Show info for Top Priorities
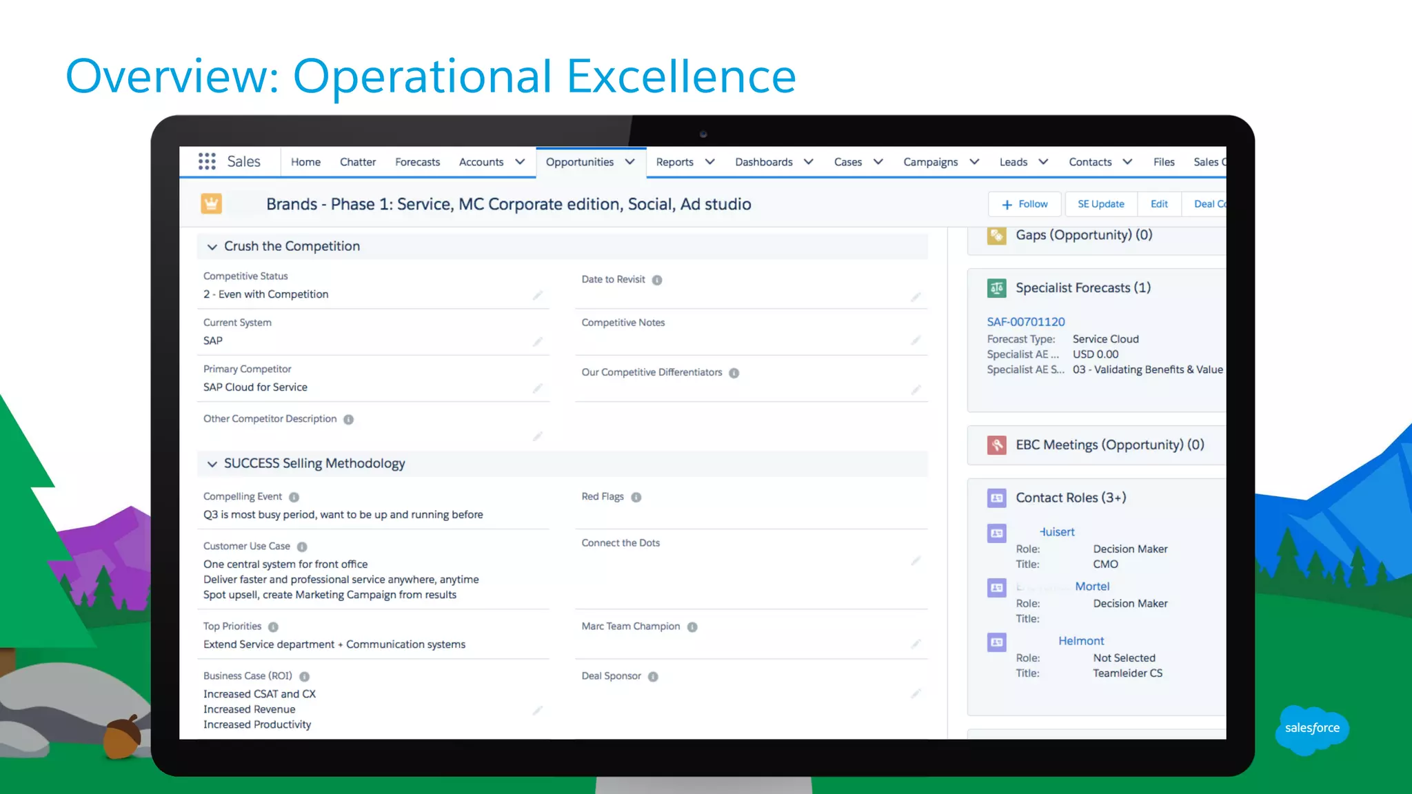 click(x=273, y=627)
